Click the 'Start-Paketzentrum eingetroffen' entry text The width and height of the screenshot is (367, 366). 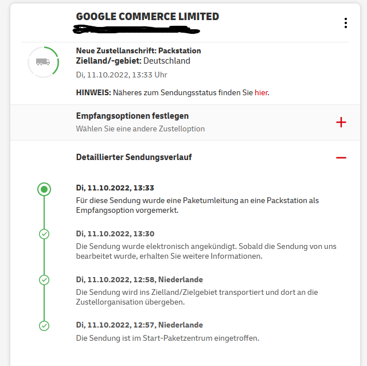click(167, 338)
